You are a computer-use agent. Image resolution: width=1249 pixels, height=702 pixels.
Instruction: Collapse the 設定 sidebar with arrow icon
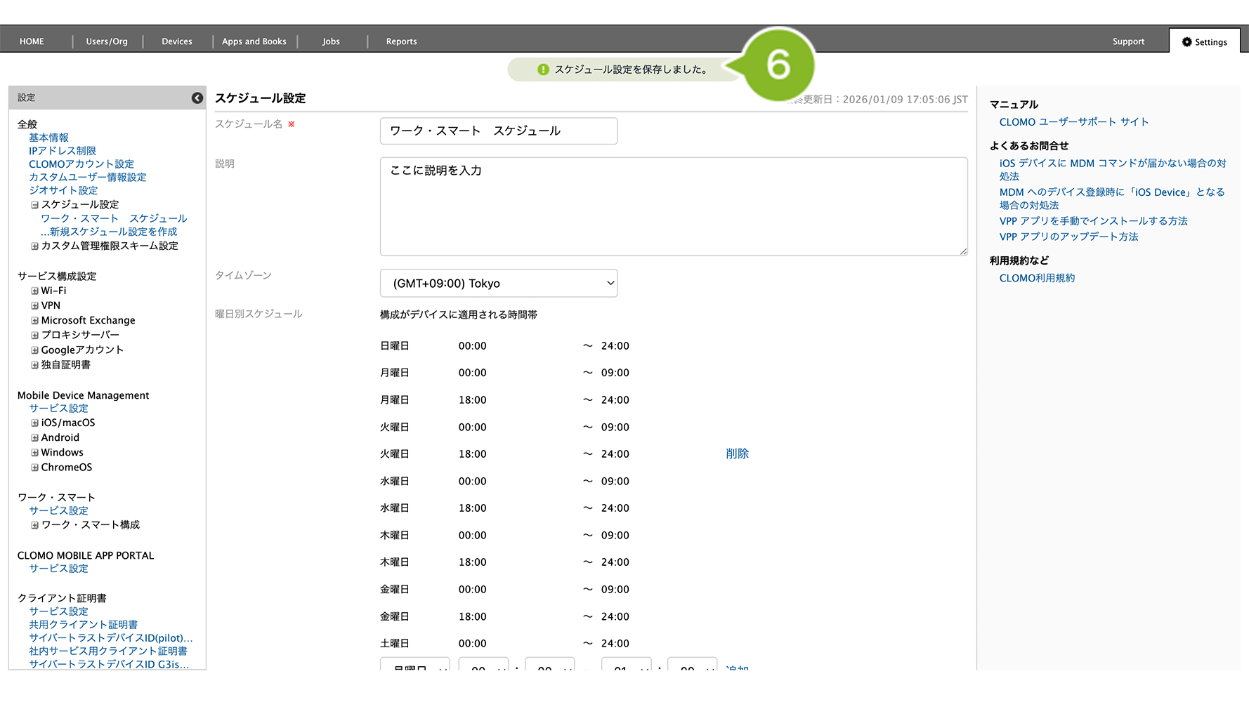point(197,98)
